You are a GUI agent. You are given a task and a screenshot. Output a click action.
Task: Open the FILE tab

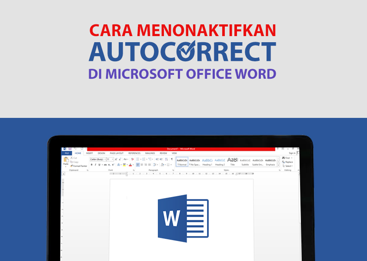tap(67, 153)
